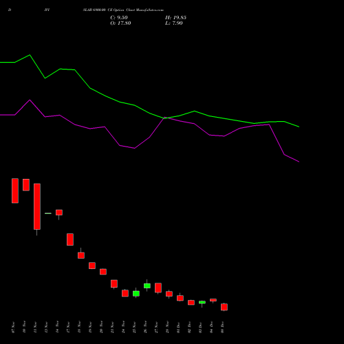Viewport: 344px width, 344px height.
Task: Click the '02 Dec' date label
Action: tap(189, 327)
